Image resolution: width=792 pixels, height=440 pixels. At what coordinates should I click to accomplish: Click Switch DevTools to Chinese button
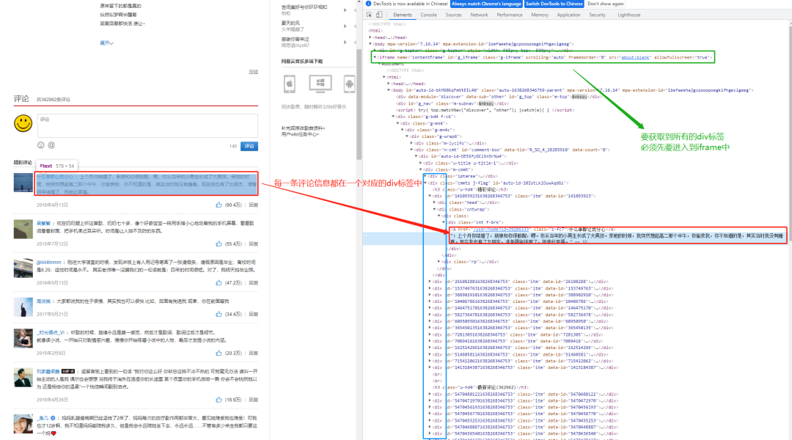point(554,4)
